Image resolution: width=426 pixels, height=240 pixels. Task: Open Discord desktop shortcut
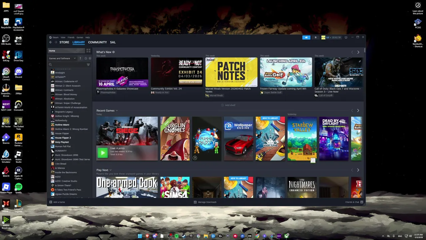18,73
